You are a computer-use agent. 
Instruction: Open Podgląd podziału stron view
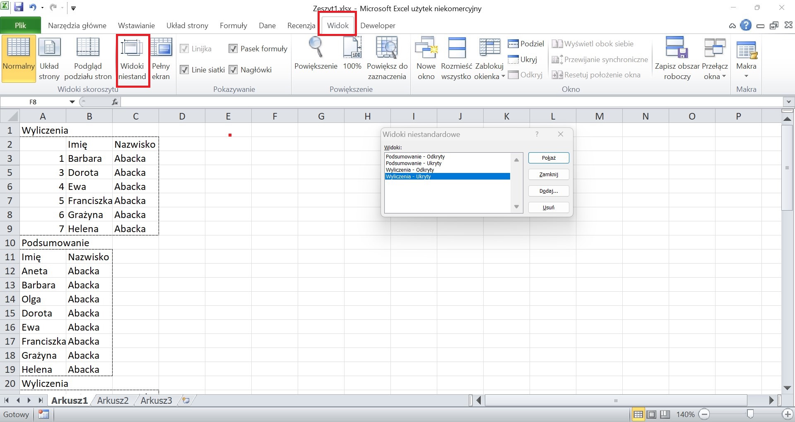click(x=88, y=59)
